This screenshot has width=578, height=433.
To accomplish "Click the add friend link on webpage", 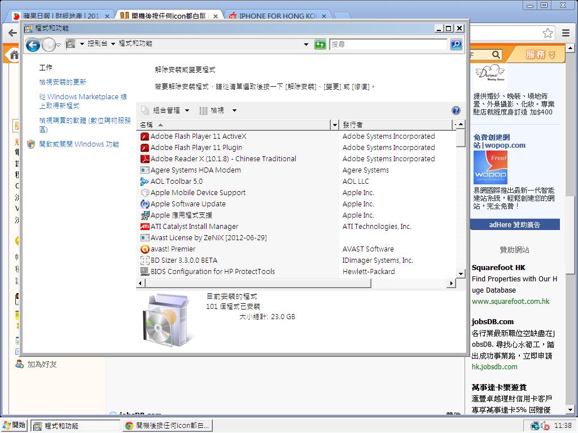I will [x=42, y=365].
